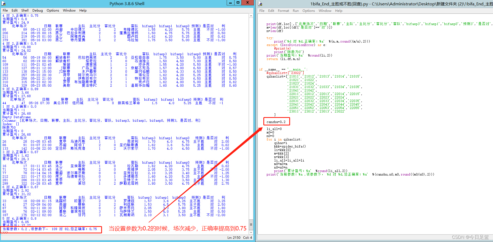Viewport: 493px width, 242px height.
Task: Open Window menu in the editor window
Action: coord(325,11)
